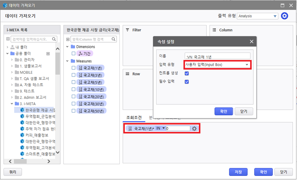Click the blue gear settings icon beside 출력 유형
Image resolution: width=297 pixels, height=180 pixels.
click(284, 16)
